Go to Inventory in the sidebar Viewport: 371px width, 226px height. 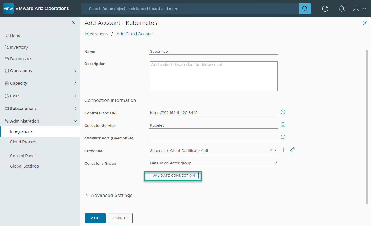click(x=19, y=47)
